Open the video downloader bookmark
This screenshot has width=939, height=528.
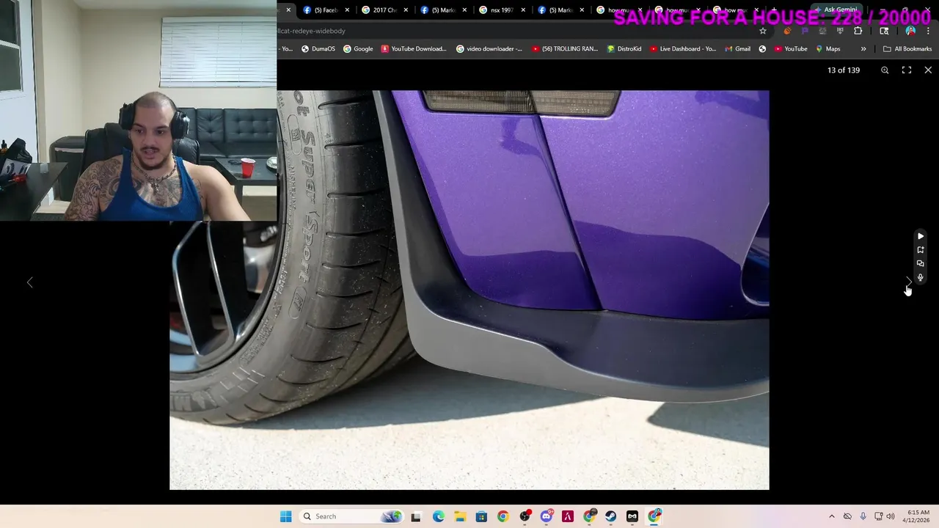489,49
